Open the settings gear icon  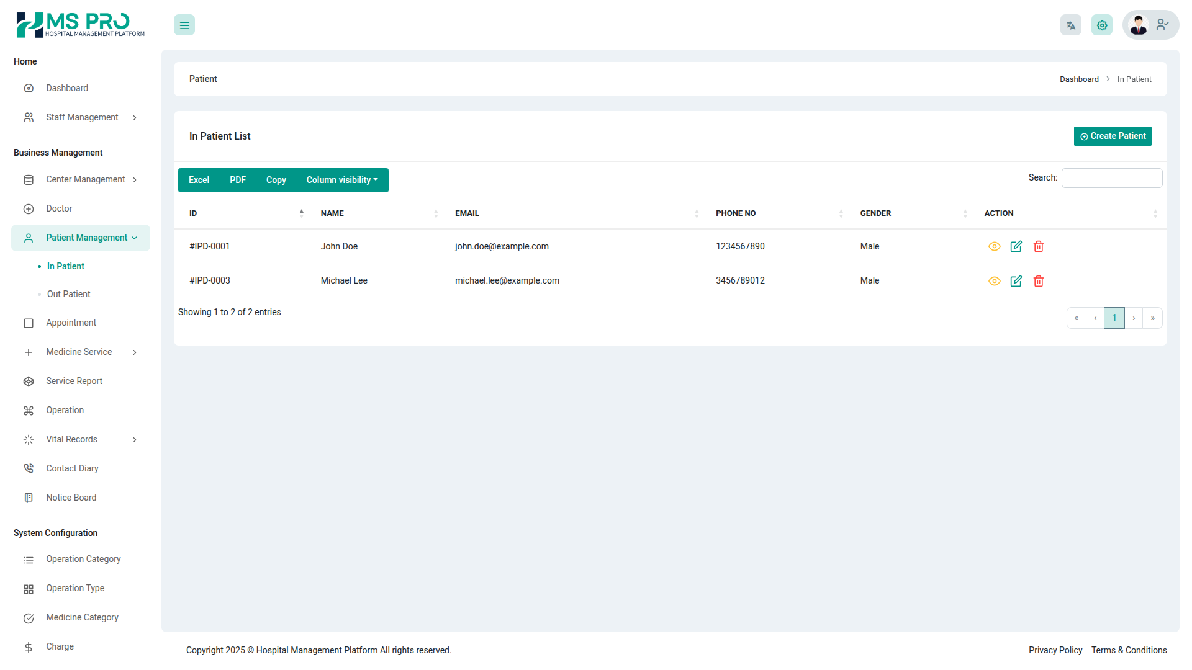click(1102, 25)
